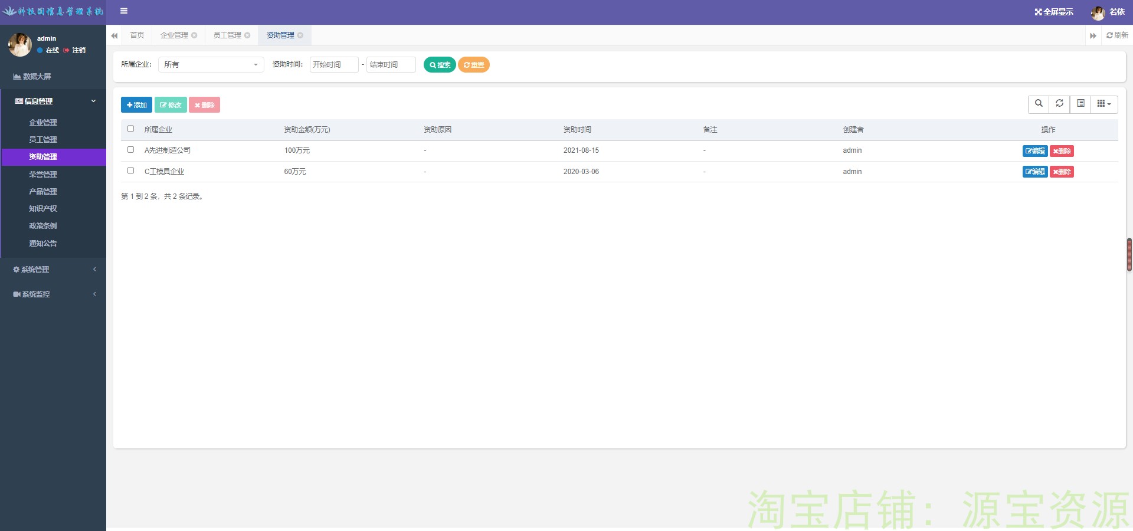Select all rows checkbox in header
Image resolution: width=1133 pixels, height=531 pixels.
click(130, 129)
